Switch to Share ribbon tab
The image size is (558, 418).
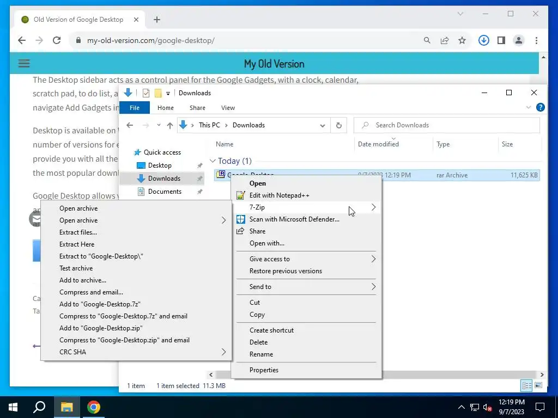[197, 108]
